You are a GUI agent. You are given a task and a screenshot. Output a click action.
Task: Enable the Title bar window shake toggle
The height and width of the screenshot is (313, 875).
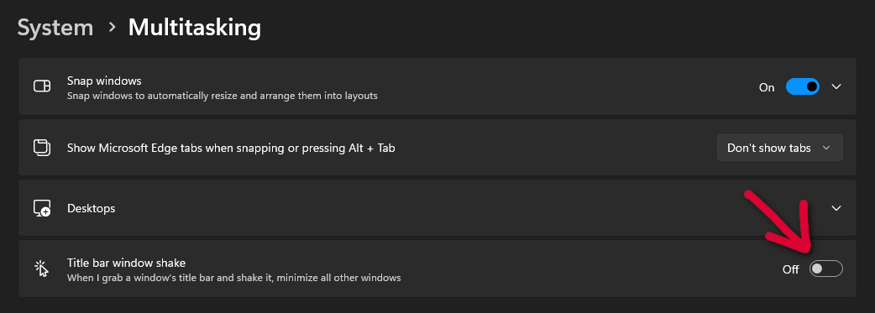click(826, 269)
